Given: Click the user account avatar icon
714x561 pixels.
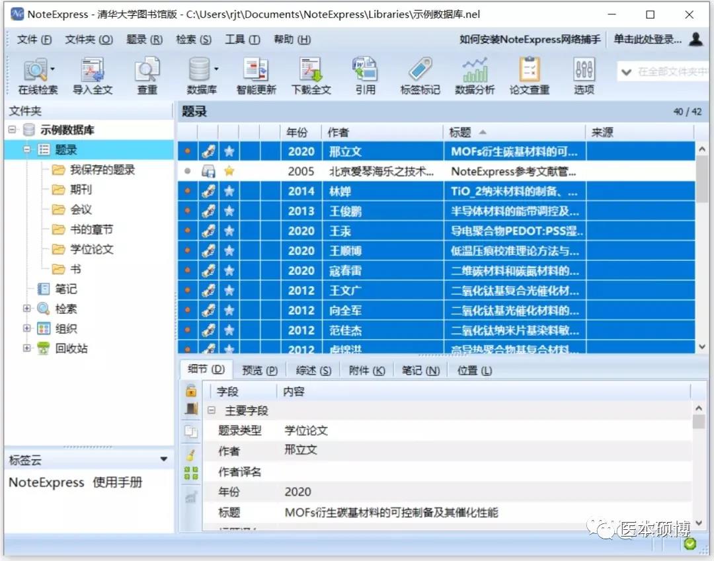Looking at the screenshot, I should tap(695, 39).
